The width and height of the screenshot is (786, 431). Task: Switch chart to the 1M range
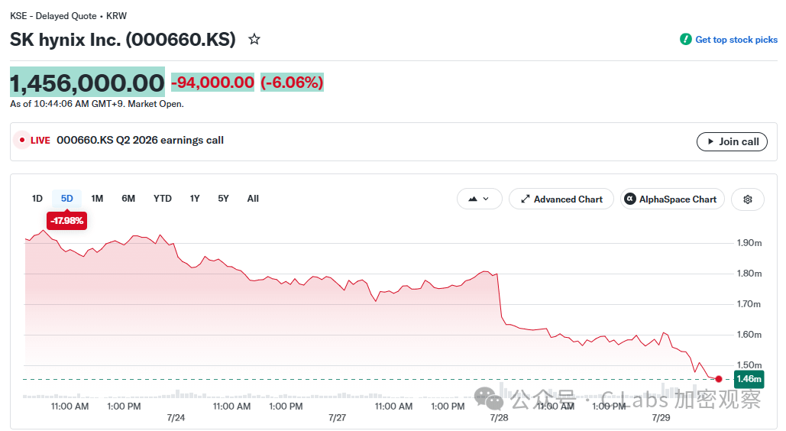[x=97, y=199]
